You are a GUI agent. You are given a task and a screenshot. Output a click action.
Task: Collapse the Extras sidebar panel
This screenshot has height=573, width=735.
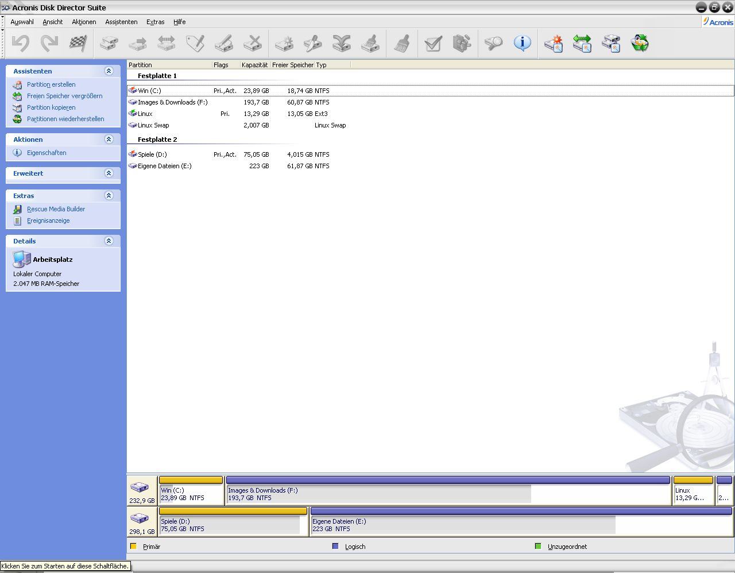tap(109, 195)
